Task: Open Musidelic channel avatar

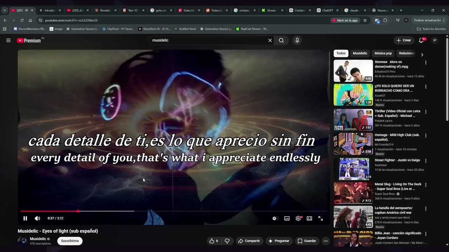Action: coord(23,241)
